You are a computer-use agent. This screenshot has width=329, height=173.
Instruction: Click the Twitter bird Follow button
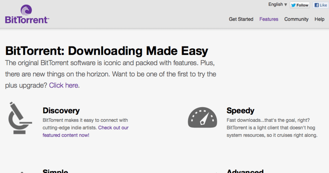(300, 5)
